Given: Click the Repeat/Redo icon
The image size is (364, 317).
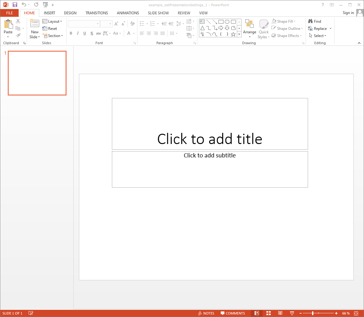Looking at the screenshot, I should point(36,4).
